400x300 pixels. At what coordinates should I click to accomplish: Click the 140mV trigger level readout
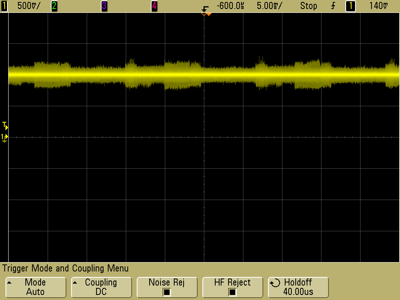point(379,6)
